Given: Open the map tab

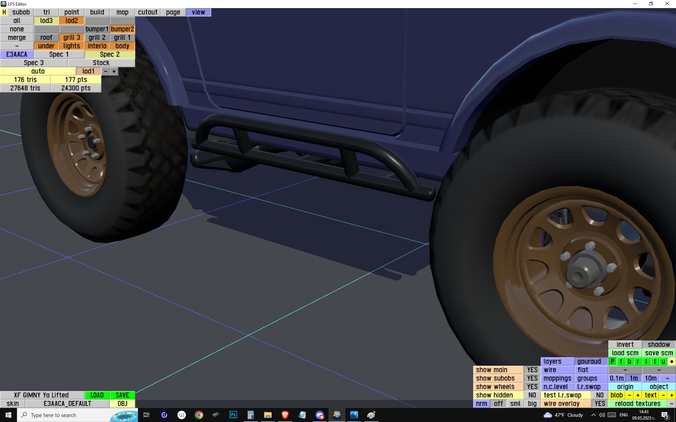Looking at the screenshot, I should (x=122, y=12).
